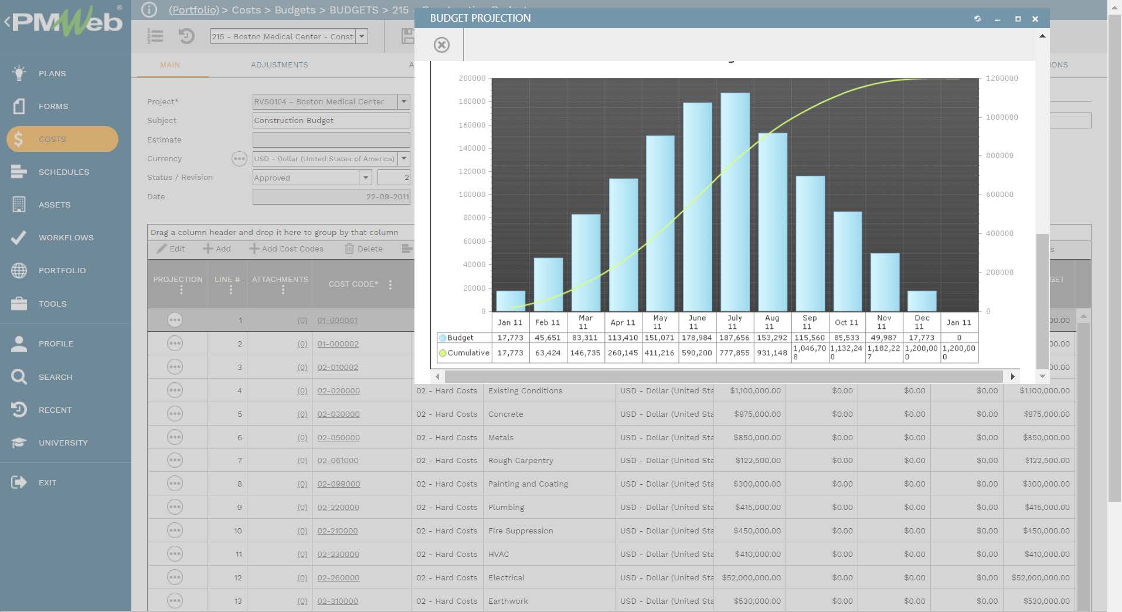Open the Workflows checkmark icon
The image size is (1122, 612).
pos(19,237)
